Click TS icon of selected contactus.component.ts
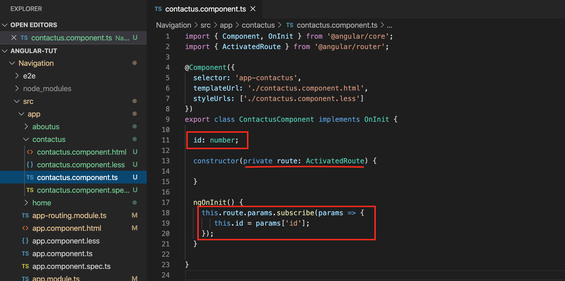The height and width of the screenshot is (281, 565). tap(30, 177)
